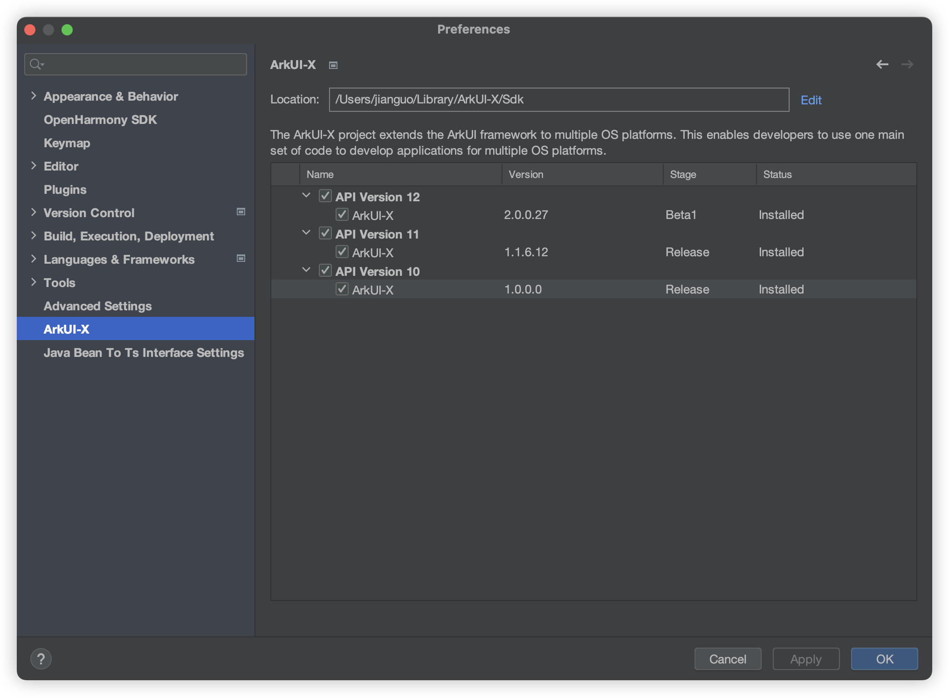Viewport: 949px width, 697px height.
Task: Click the SDK Location input field
Action: point(561,99)
